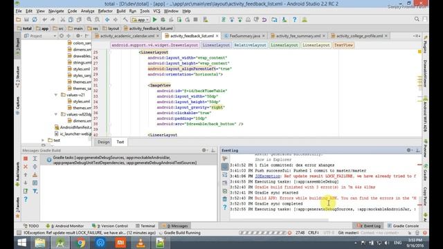Viewport: 443px width, 249px height.
Task: Click the red X close icon in Messages
Action: [26, 167]
